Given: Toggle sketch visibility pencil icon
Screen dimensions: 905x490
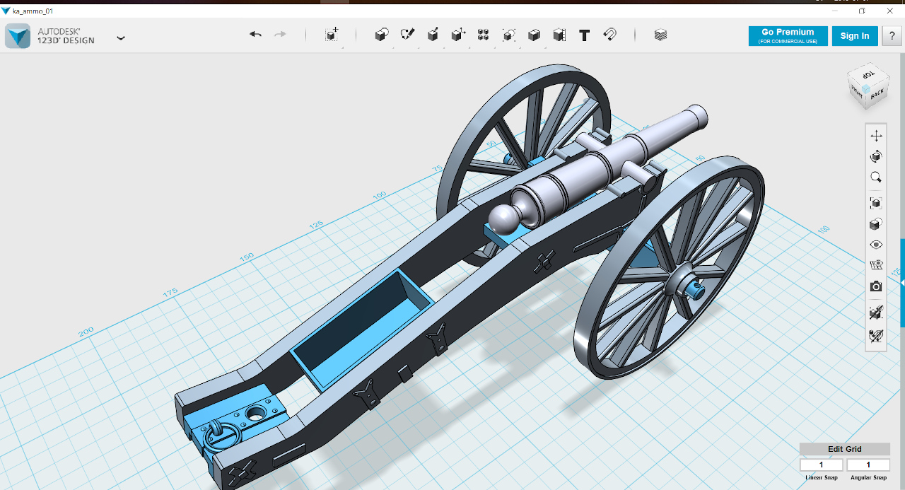Looking at the screenshot, I should tap(876, 336).
